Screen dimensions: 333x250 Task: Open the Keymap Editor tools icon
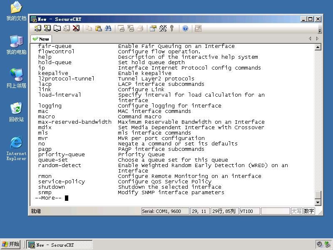click(163, 28)
